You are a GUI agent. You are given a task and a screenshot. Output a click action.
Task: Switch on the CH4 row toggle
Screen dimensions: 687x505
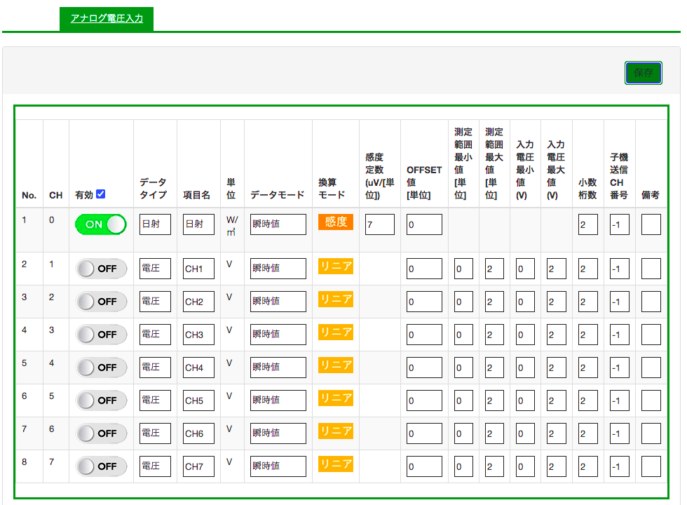(x=101, y=368)
